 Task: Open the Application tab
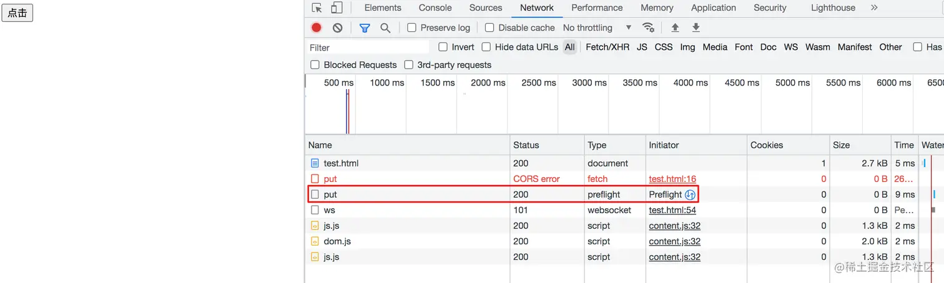point(714,8)
